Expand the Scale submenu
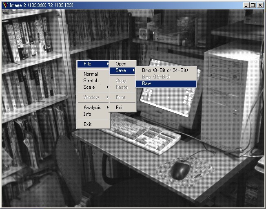The height and width of the screenshot is (209, 266). click(x=93, y=87)
